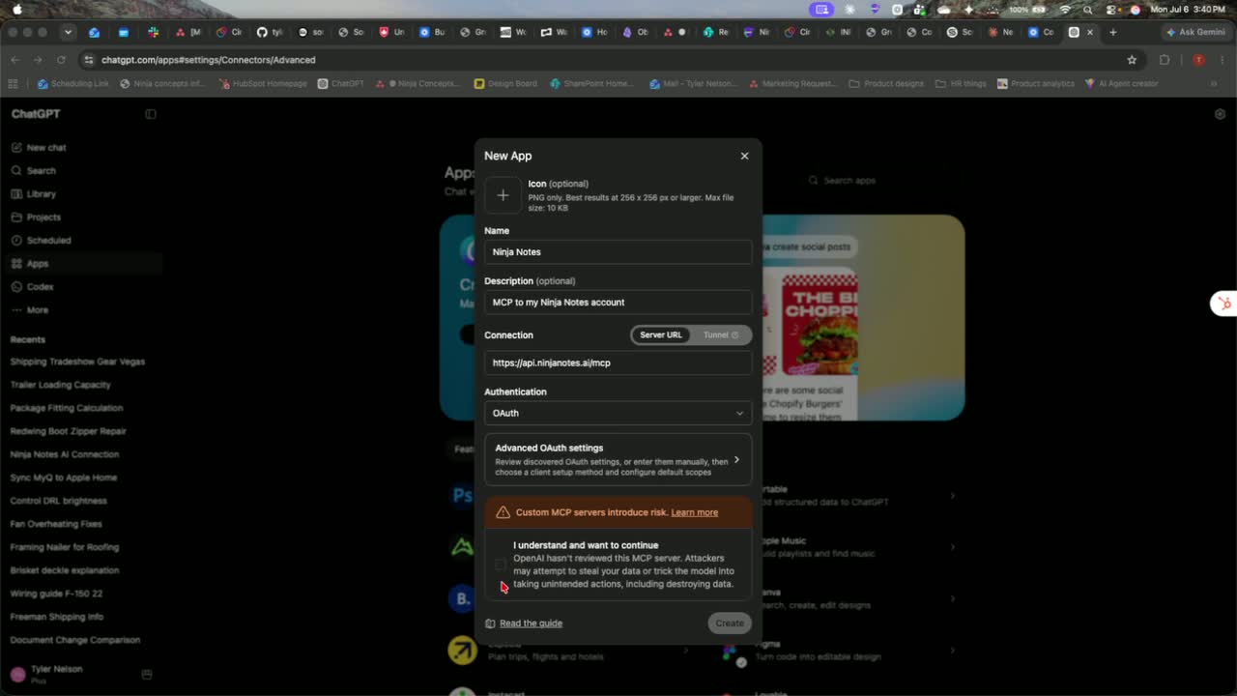Open the browser extensions puzzle icon
The width and height of the screenshot is (1237, 696).
1165,60
